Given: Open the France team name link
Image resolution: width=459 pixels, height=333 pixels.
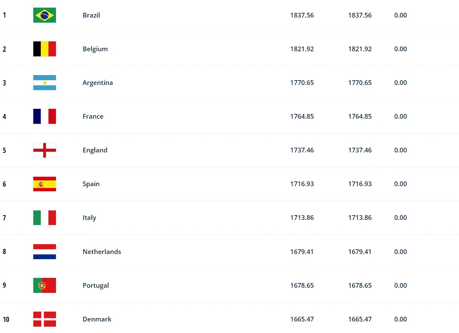Looking at the screenshot, I should [93, 117].
